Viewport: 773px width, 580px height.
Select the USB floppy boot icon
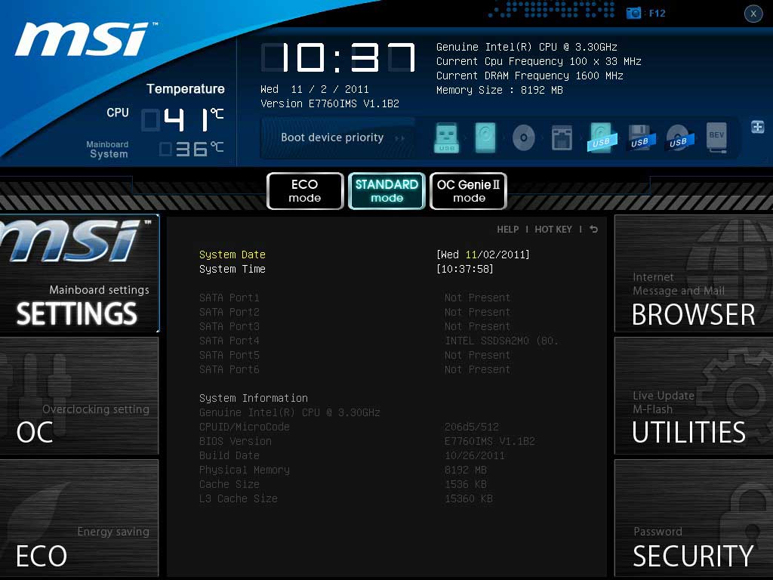point(640,137)
